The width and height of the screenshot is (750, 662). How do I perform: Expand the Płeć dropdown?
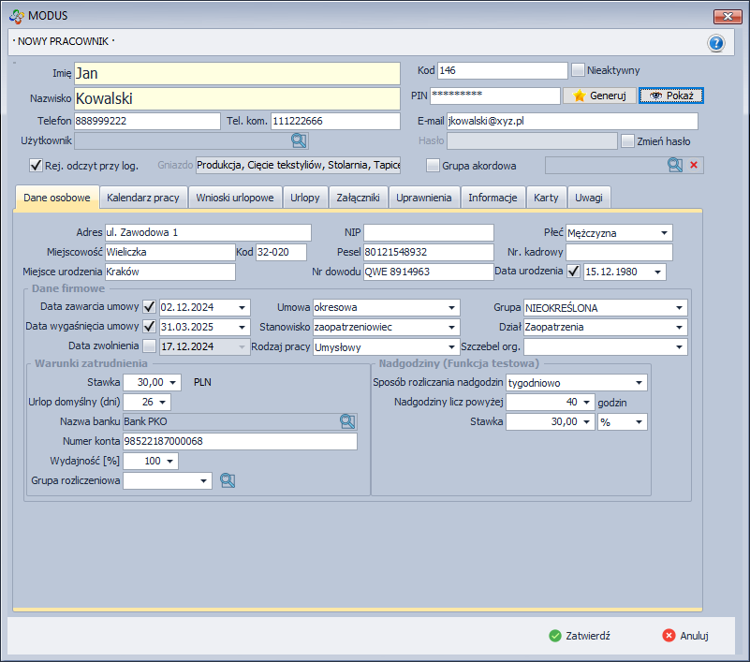coord(664,233)
